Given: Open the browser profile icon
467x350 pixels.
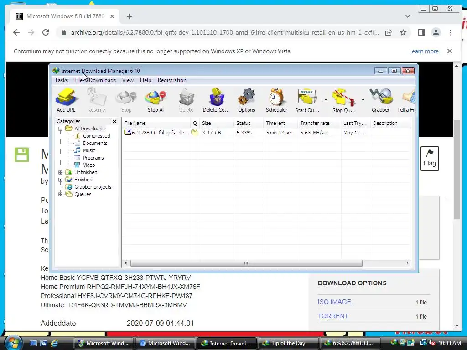Looking at the screenshot, I should 436,32.
